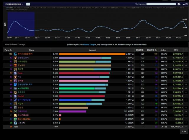Toggle the Saeja series in the chart legend
The width and height of the screenshot is (189, 140).
pos(19,7)
